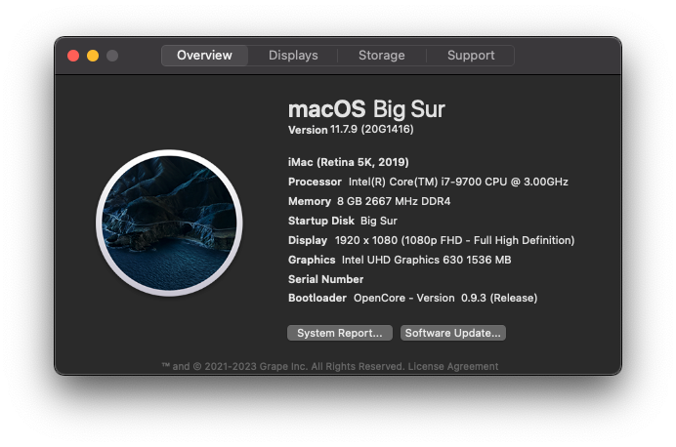Minimize window with the yellow button
The image size is (676, 447).
point(93,56)
